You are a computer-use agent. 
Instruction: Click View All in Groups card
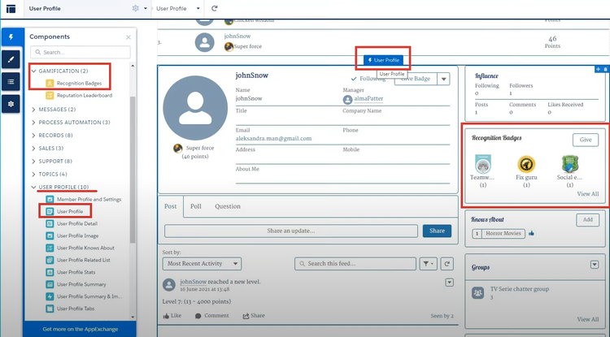[x=588, y=319]
